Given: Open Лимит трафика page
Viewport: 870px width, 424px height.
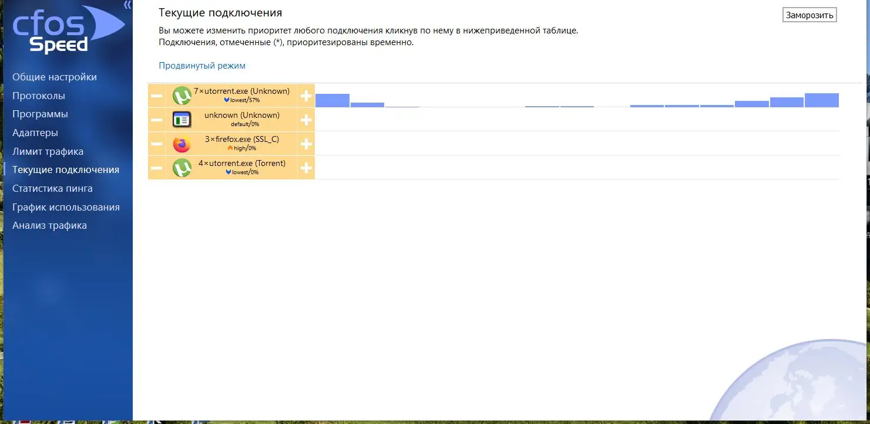Looking at the screenshot, I should [x=48, y=151].
